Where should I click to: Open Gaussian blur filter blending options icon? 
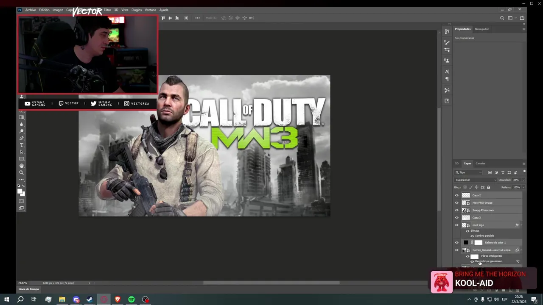point(518,261)
